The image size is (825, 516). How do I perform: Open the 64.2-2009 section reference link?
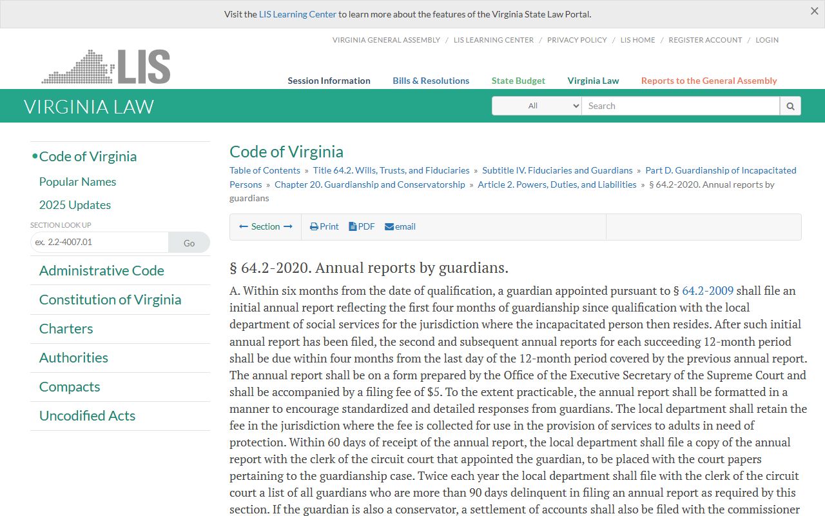click(708, 291)
